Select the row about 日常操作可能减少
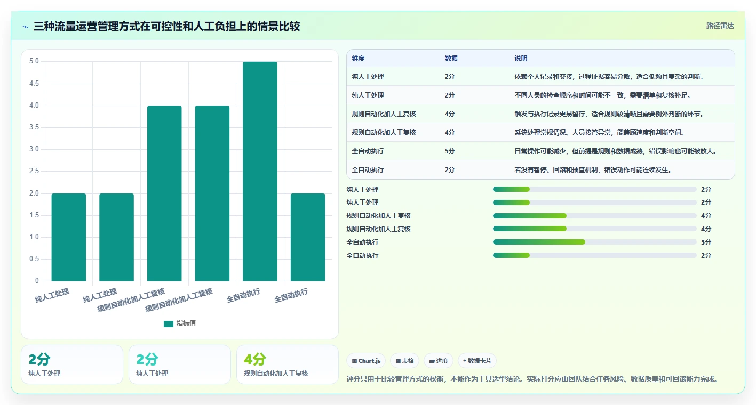 (540, 151)
